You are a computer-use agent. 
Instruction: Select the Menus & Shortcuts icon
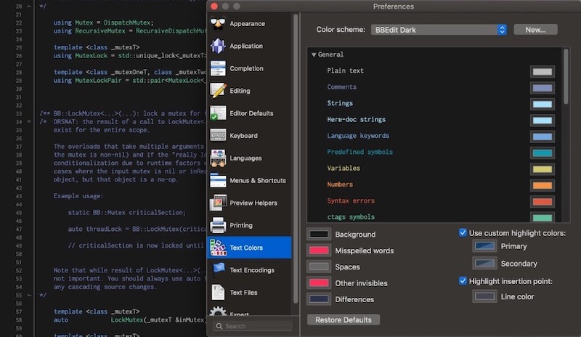[218, 181]
